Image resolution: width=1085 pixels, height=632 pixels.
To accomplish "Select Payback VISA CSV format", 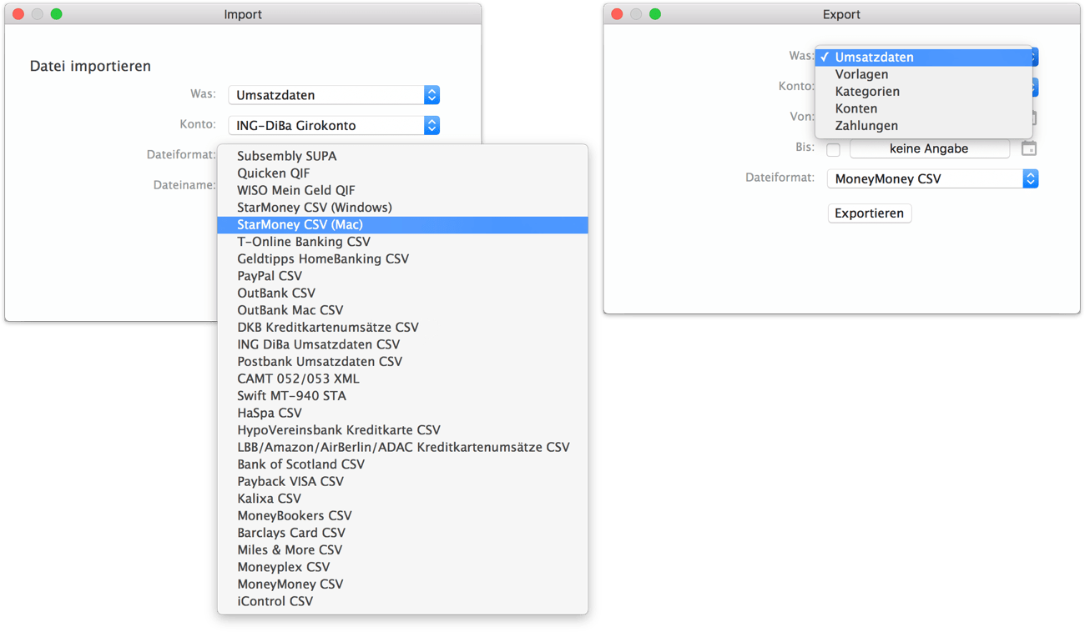I will pos(402,481).
